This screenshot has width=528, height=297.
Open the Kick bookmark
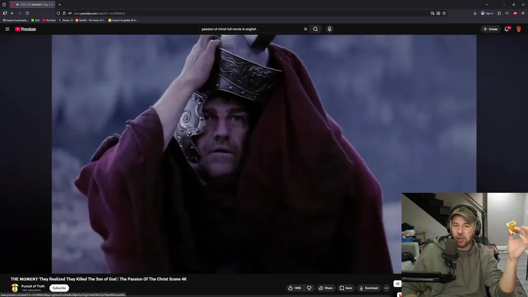click(x=35, y=20)
